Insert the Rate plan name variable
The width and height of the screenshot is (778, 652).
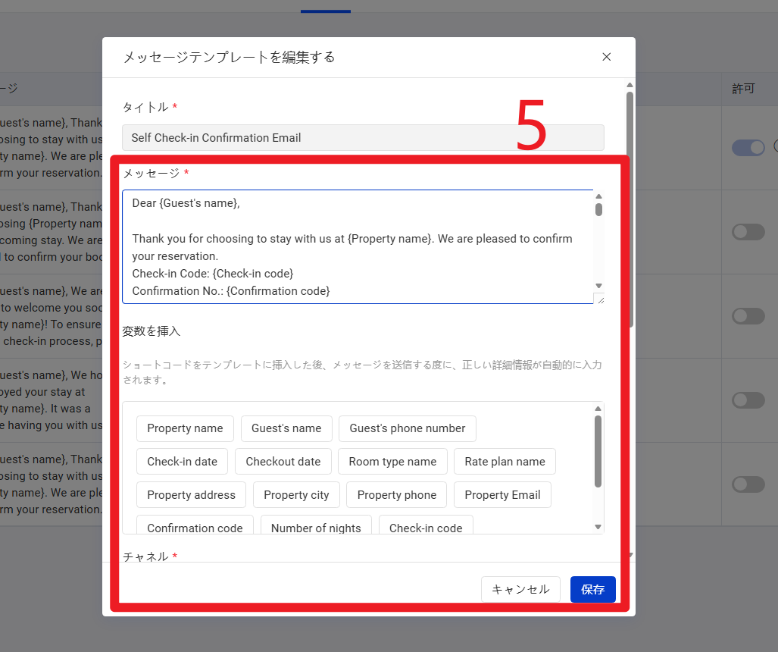[x=505, y=462]
